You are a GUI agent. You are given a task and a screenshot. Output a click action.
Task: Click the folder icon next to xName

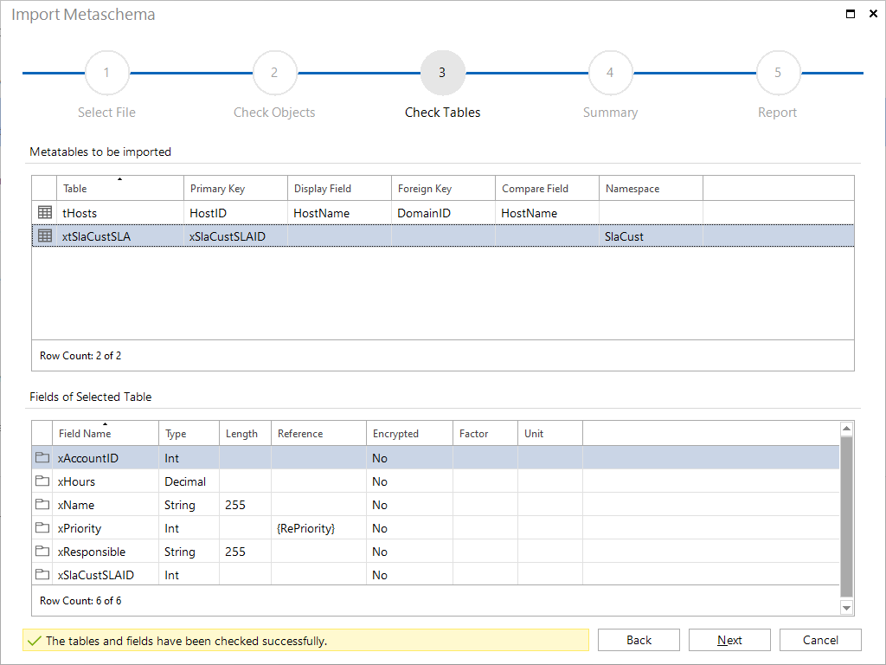(x=42, y=505)
